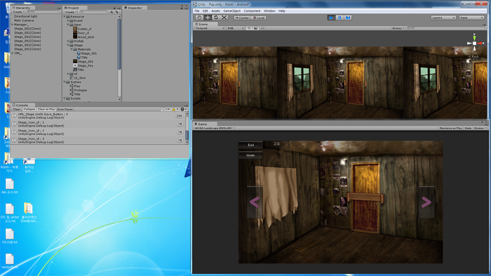Select the Stage_Pos asset
Image resolution: width=491 pixels, height=276 pixels.
pos(83,65)
